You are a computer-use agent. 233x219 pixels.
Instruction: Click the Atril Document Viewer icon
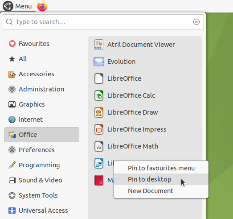pyautogui.click(x=99, y=45)
